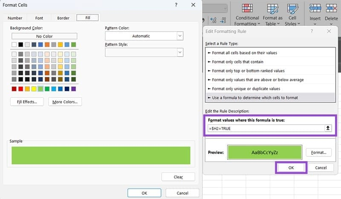341x199 pixels.
Task: Open the Pattern Style dropdown
Action: click(180, 52)
